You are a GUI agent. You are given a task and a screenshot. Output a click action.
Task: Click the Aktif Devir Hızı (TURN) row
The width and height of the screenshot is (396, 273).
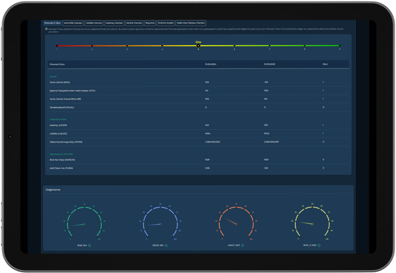coord(197,168)
